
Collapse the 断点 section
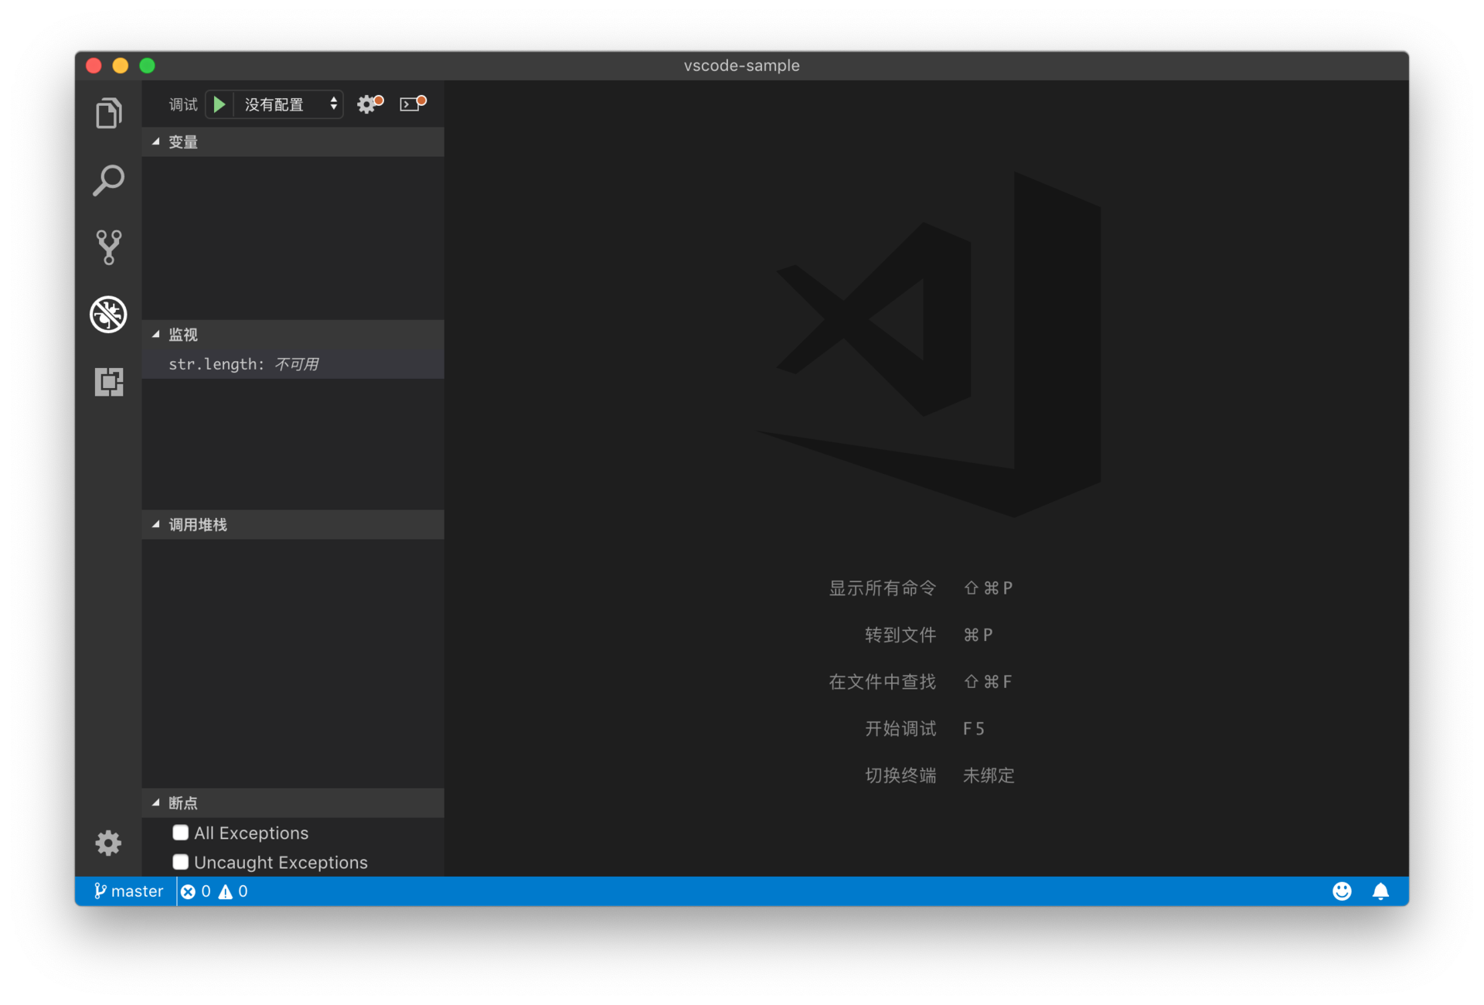(x=183, y=803)
